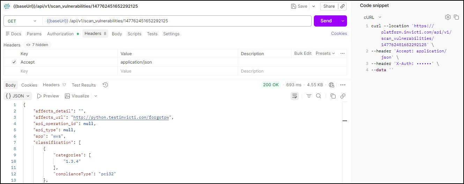This screenshot has width=464, height=184.
Task: Show the 7 hidden headers
Action: 37,45
